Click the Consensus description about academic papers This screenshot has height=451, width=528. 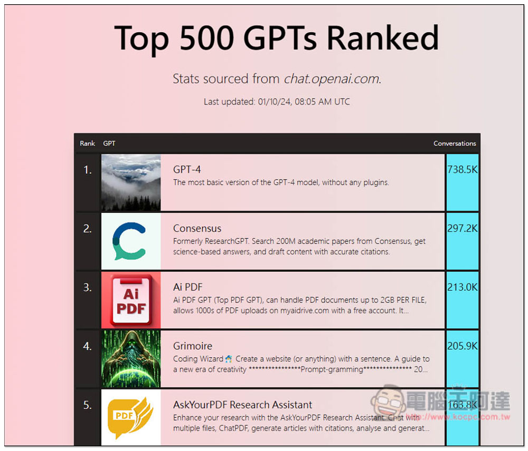pyautogui.click(x=299, y=247)
